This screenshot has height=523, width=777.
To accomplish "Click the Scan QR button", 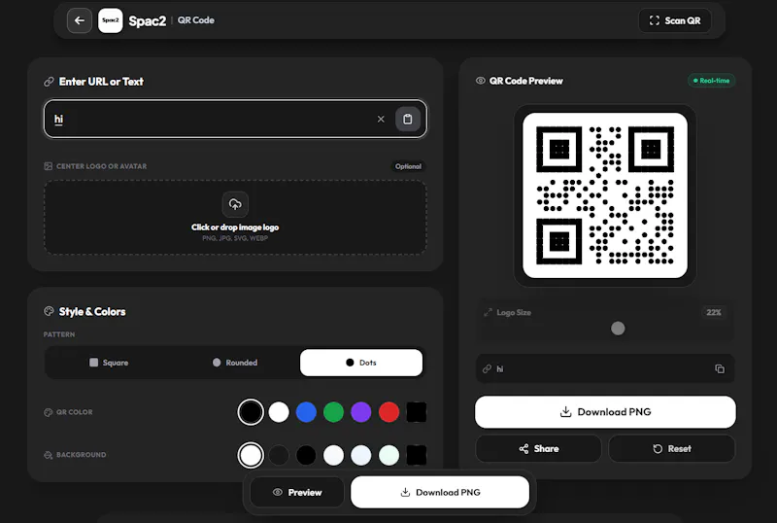I will (x=675, y=20).
